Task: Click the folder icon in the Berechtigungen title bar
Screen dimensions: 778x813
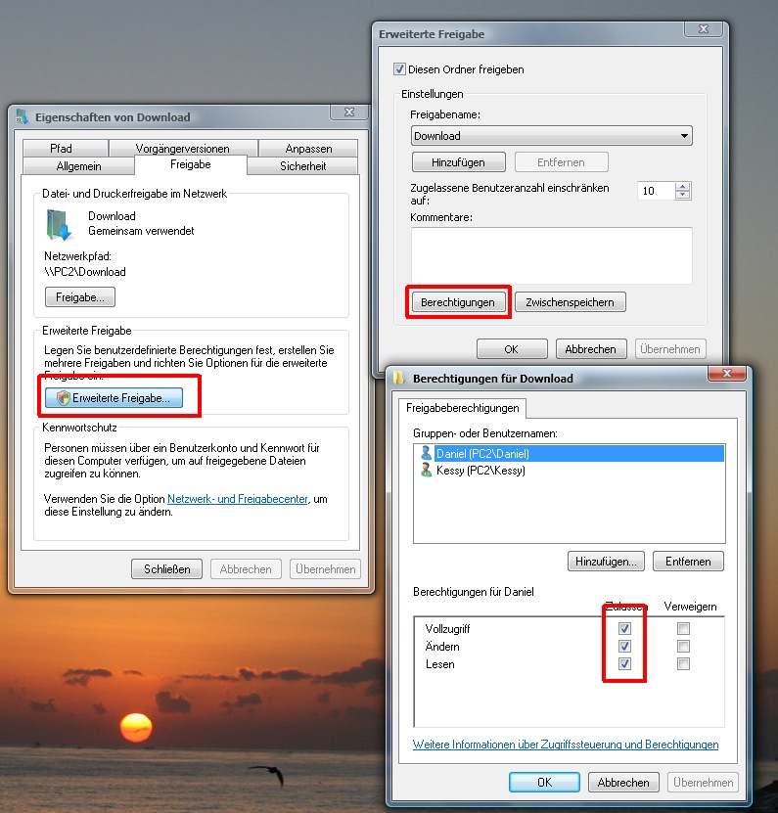Action: click(399, 378)
